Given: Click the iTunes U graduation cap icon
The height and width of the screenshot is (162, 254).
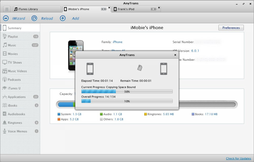Looking at the screenshot, I should tap(4, 88).
